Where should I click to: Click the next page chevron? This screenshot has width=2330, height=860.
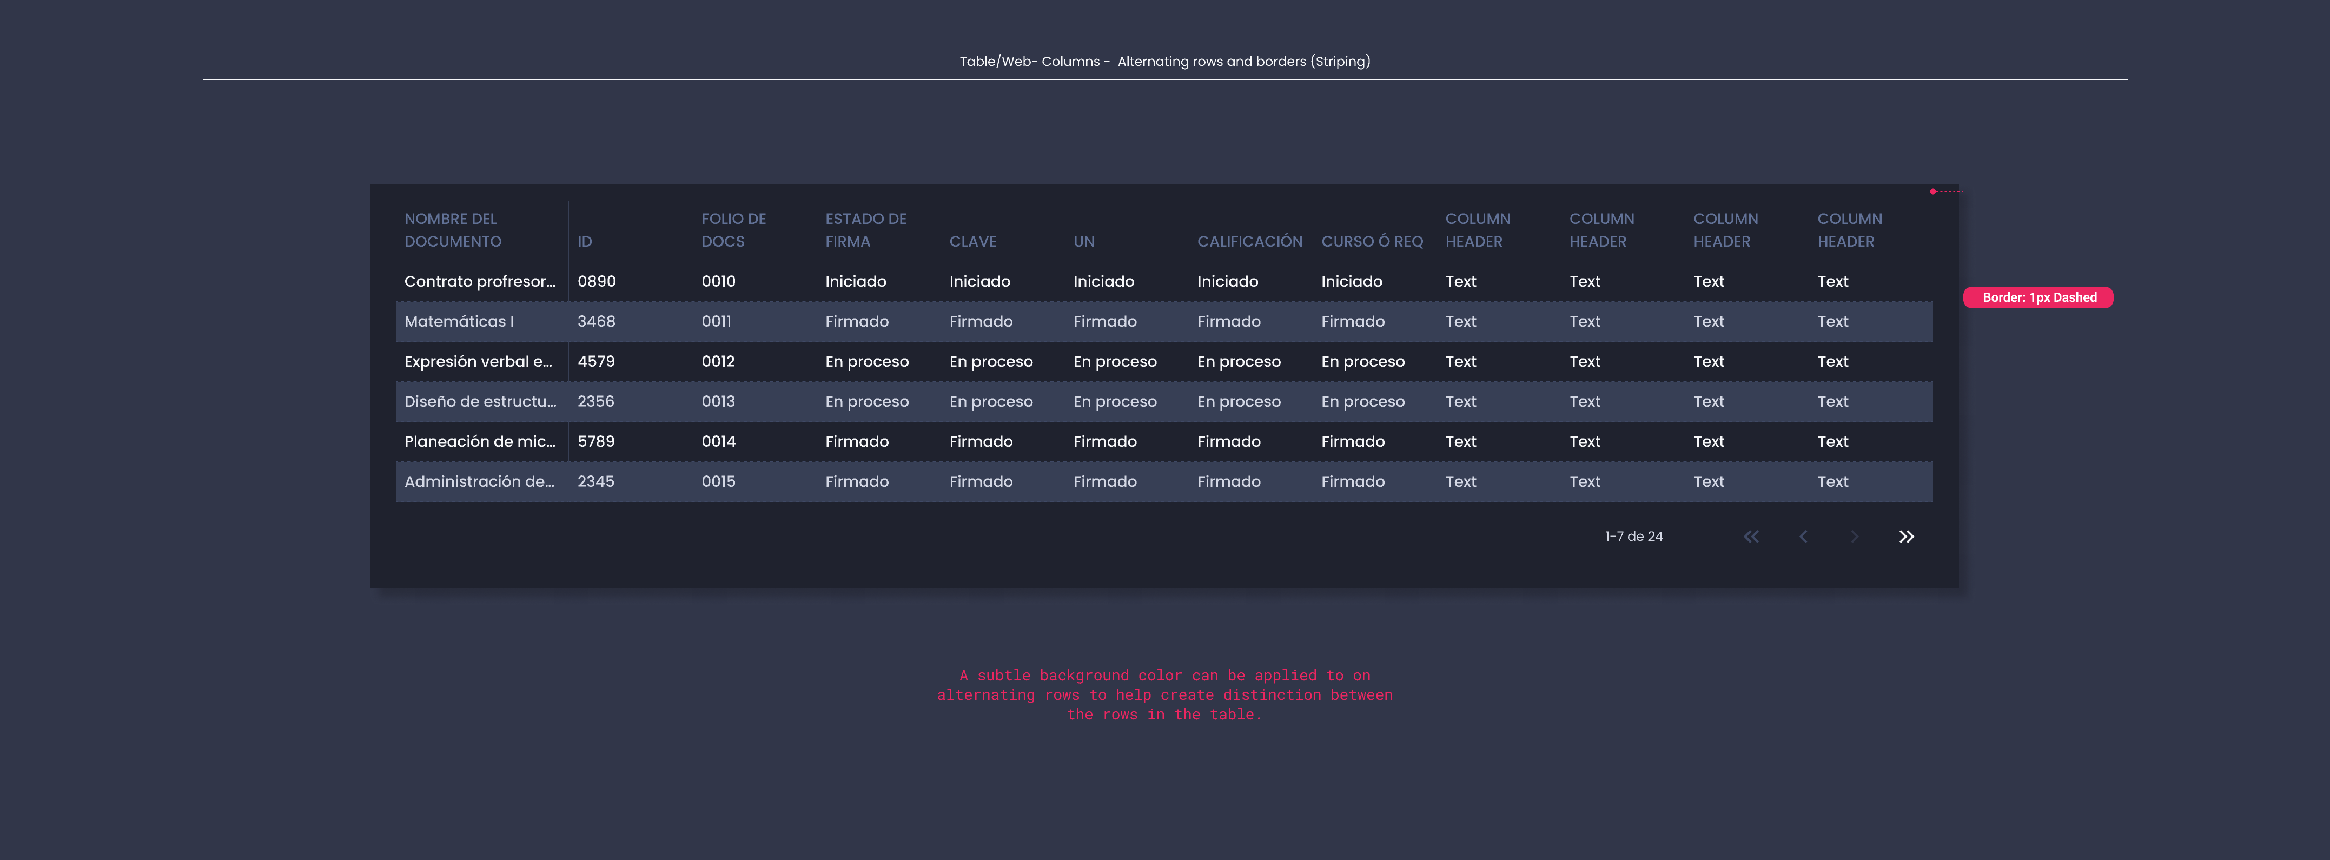coord(1854,536)
